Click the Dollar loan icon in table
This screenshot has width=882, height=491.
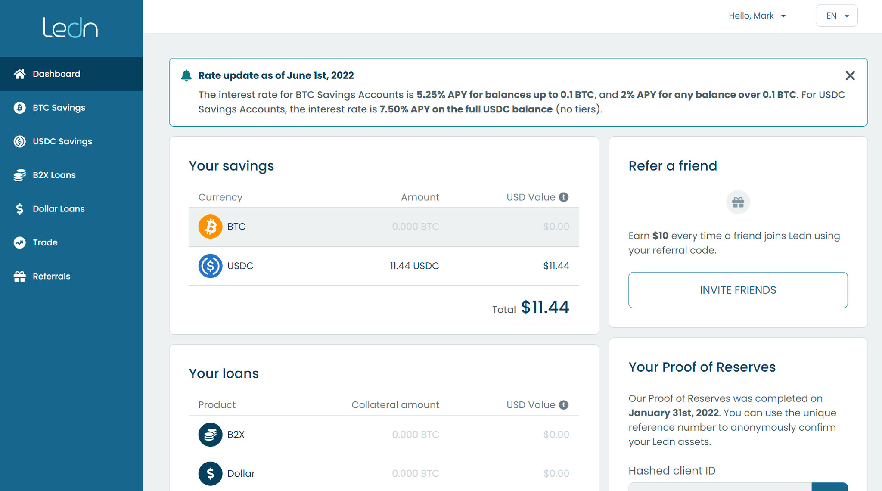click(210, 473)
